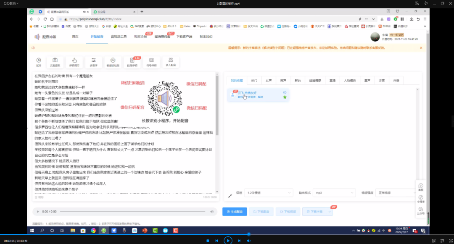Click the audio player play triangle
This screenshot has width=454, height=244.
pos(38,212)
